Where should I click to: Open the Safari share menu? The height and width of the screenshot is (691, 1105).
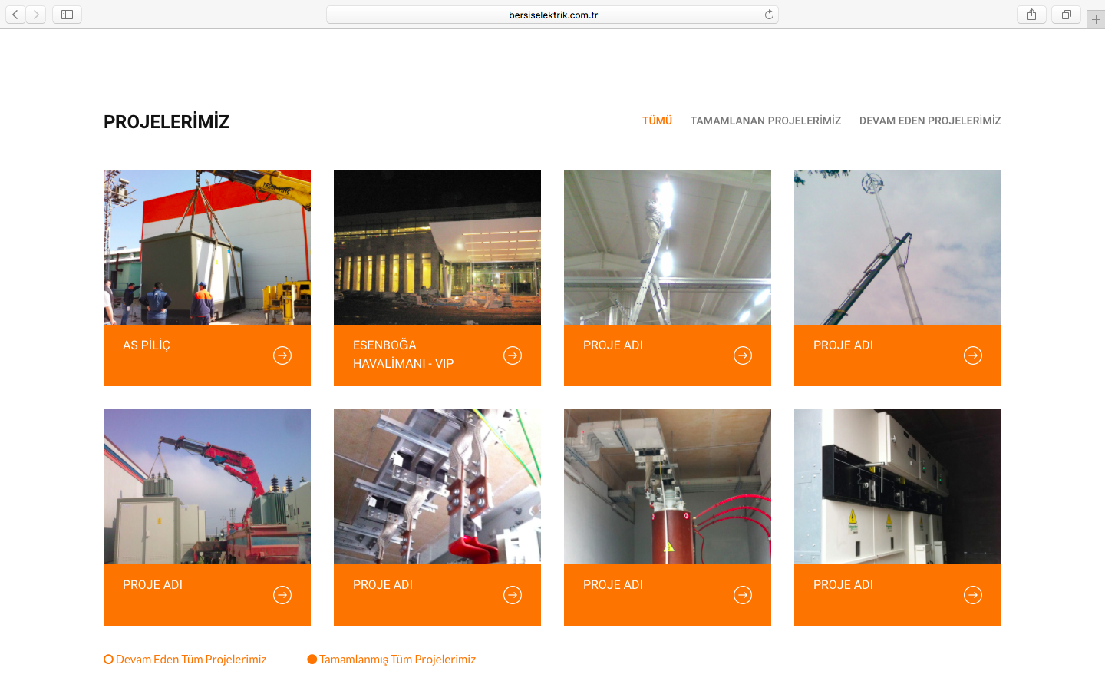point(1031,15)
